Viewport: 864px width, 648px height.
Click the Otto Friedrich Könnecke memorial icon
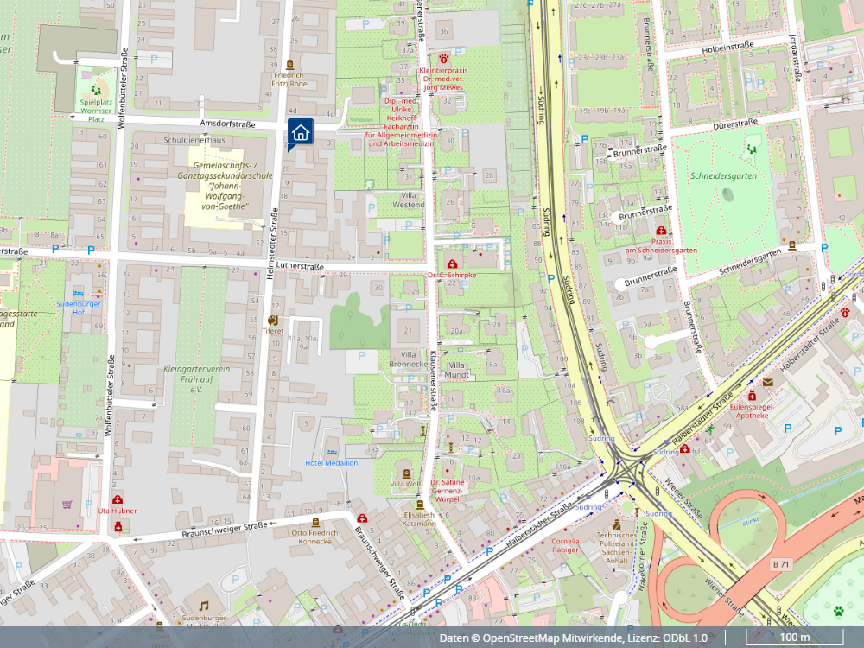(x=313, y=522)
